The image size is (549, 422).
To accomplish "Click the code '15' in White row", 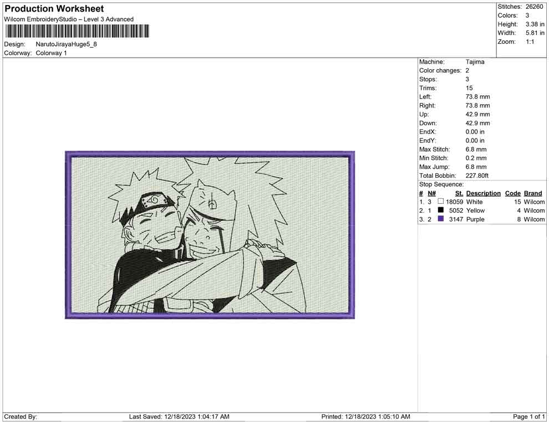I will (517, 202).
